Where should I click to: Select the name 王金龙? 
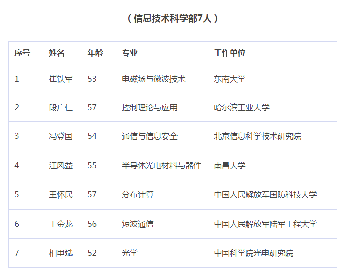click(x=61, y=224)
